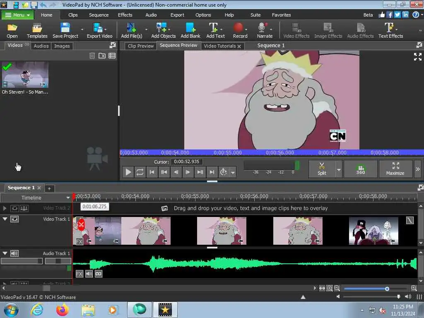Toggle the Video Track 2 group icon
This screenshot has height=318, width=424.
(x=24, y=208)
